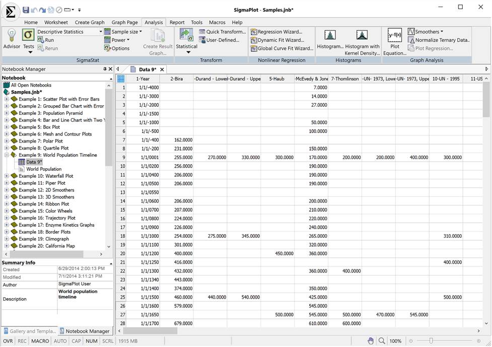Screen dimensions: 492x347
Task: Click the magnifier zoom icon in status bar
Action: (x=382, y=341)
